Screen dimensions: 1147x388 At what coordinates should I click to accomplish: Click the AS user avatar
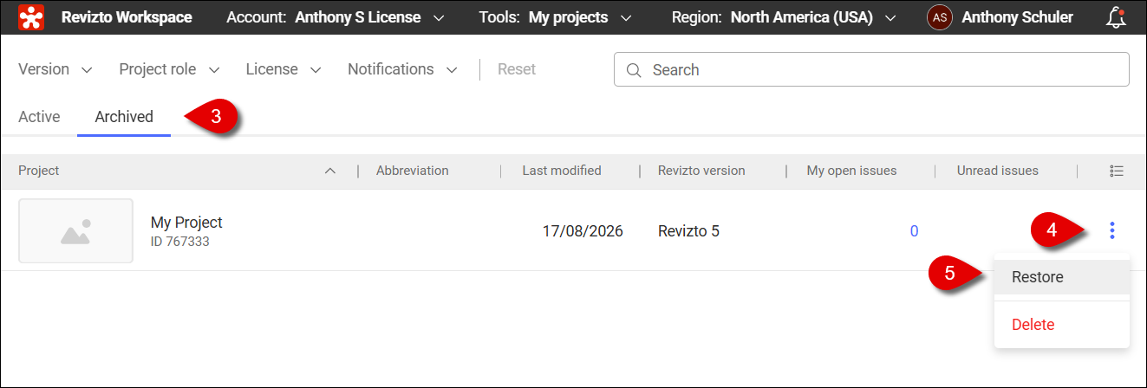[940, 17]
